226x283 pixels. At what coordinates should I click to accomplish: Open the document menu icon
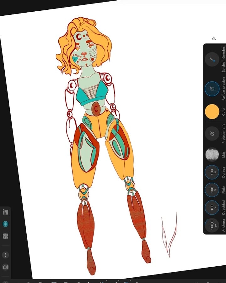pos(5,267)
